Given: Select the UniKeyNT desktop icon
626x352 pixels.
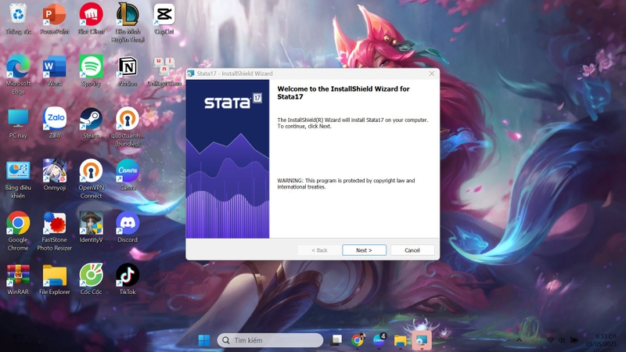Looking at the screenshot, I should 164,70.
